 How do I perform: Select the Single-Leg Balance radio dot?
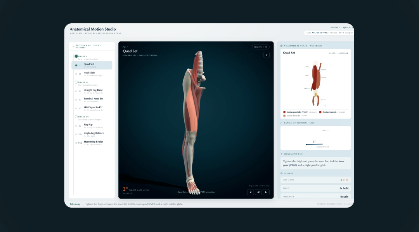pyautogui.click(x=76, y=134)
